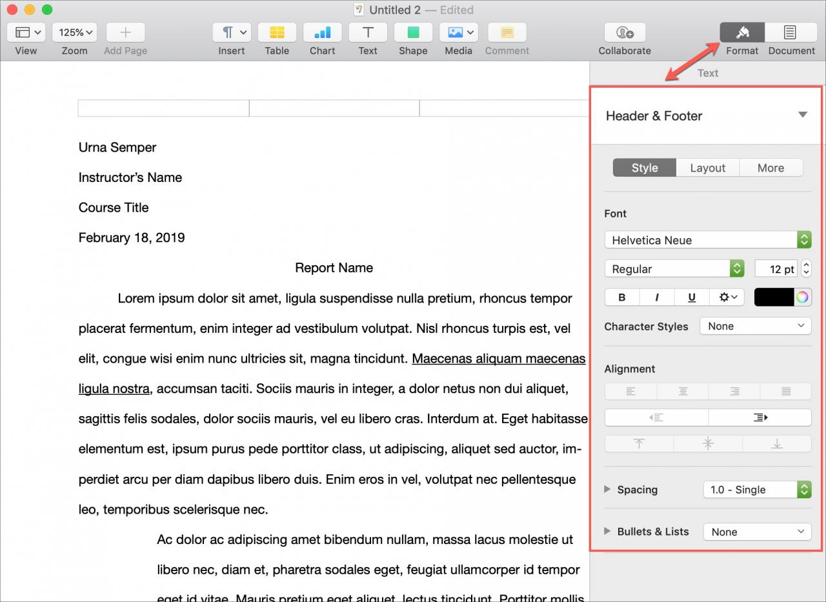
Task: Open the Insert paragraph menu
Action: [232, 32]
